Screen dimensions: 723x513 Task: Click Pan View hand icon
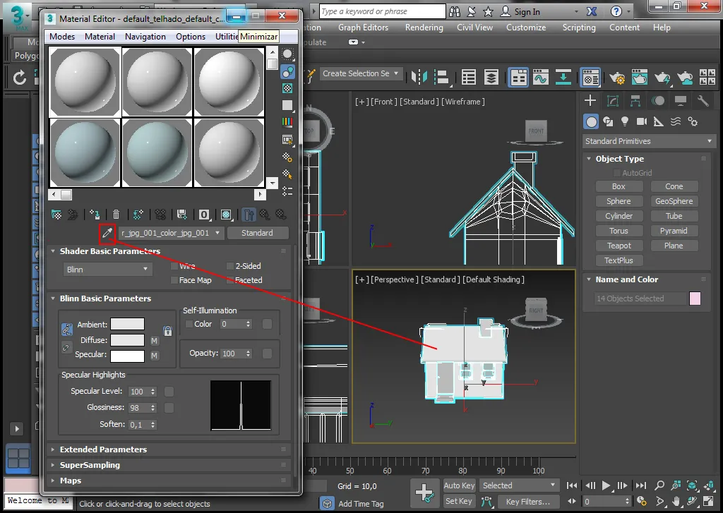(676, 501)
